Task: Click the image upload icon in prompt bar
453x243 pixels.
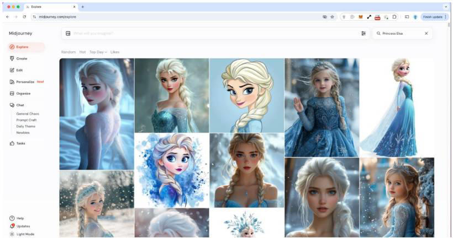Action: [x=68, y=34]
